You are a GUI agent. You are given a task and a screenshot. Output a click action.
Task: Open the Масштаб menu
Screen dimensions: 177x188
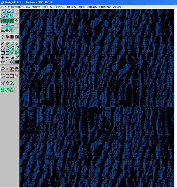click(36, 7)
